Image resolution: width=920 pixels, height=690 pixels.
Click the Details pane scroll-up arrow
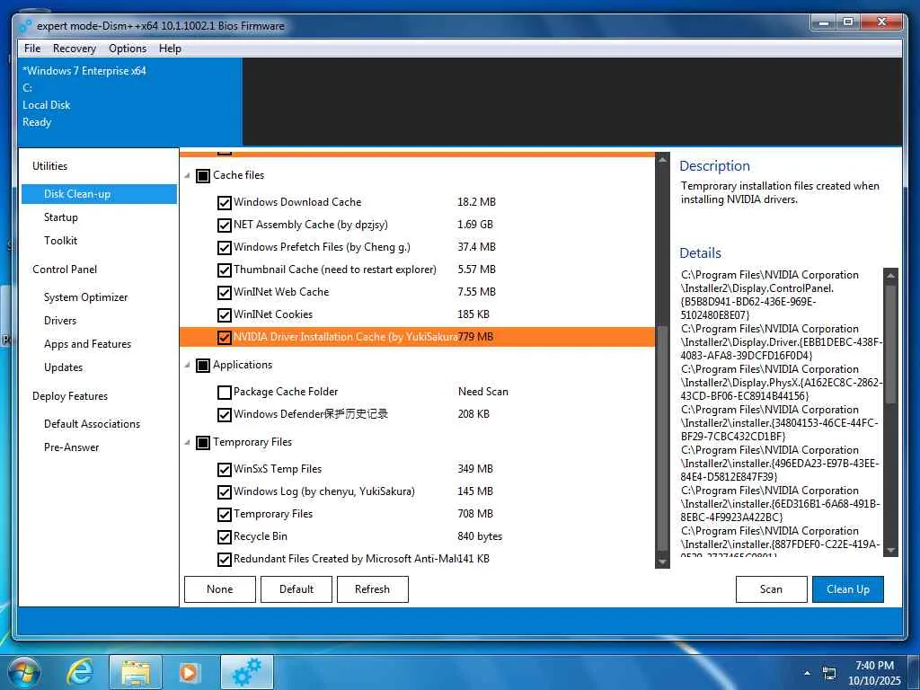[x=890, y=275]
